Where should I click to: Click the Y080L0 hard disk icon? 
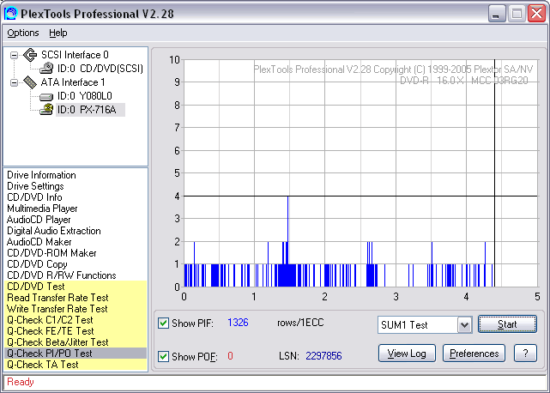46,96
